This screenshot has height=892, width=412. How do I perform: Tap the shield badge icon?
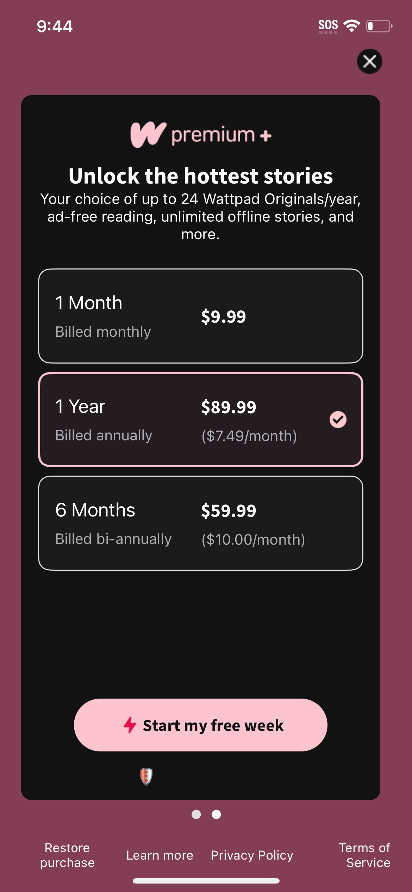click(x=146, y=776)
